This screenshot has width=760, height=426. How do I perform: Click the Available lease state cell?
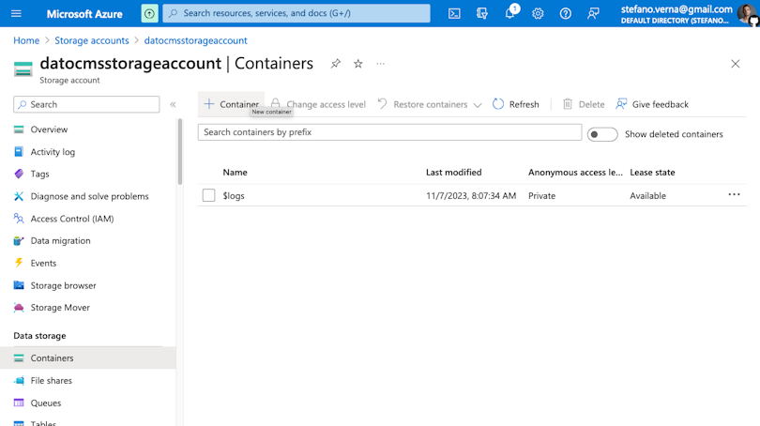[648, 196]
